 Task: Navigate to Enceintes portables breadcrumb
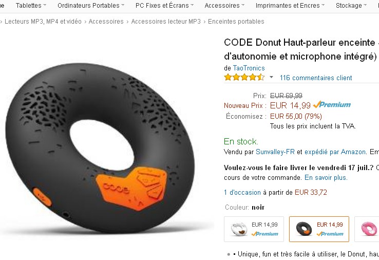236,21
